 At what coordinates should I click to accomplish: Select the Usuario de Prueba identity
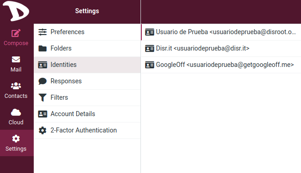pos(221,32)
